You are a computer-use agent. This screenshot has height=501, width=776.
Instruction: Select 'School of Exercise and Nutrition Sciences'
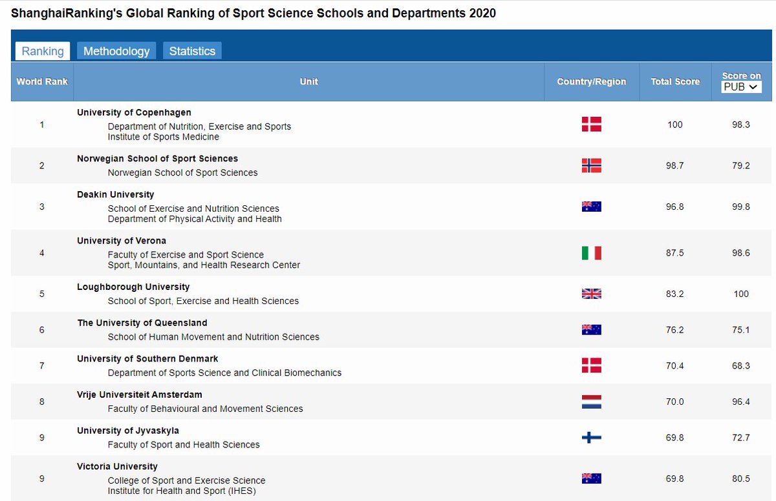[x=193, y=209]
